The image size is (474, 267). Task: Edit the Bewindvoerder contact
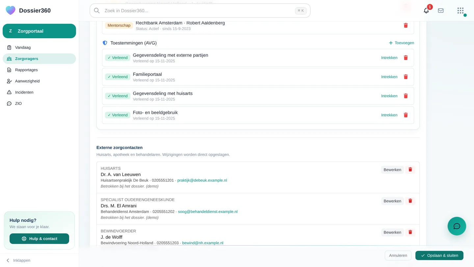pyautogui.click(x=392, y=232)
